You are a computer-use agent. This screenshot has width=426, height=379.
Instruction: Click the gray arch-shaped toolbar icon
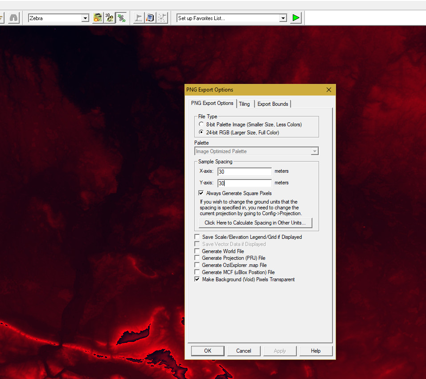[x=13, y=18]
